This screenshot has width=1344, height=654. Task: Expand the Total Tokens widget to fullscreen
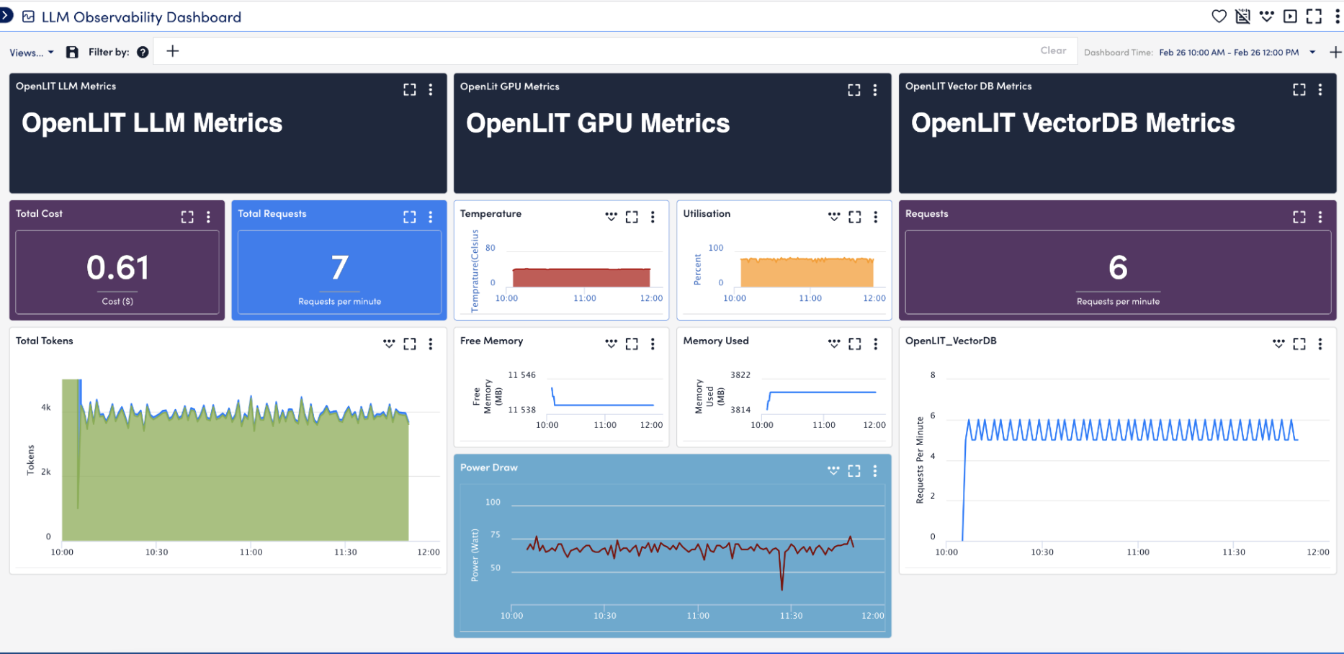tap(409, 344)
